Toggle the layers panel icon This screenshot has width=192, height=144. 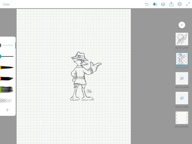pyautogui.click(x=163, y=4)
